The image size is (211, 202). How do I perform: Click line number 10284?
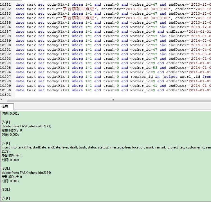pyautogui.click(x=5, y=18)
